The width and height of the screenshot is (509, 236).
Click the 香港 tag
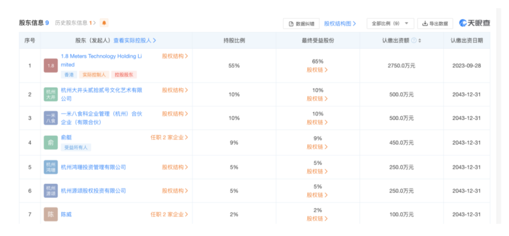point(69,75)
